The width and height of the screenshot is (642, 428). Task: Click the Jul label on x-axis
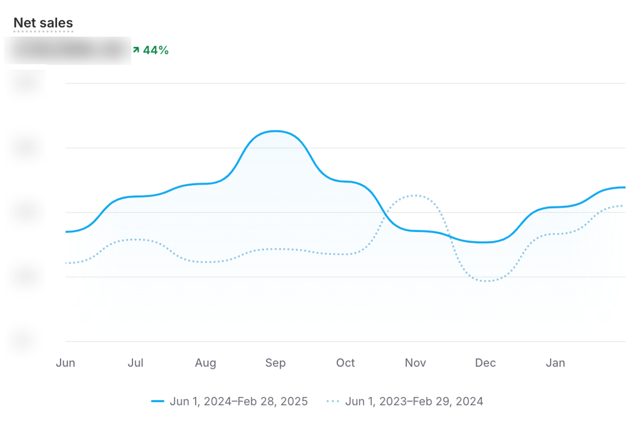point(135,363)
